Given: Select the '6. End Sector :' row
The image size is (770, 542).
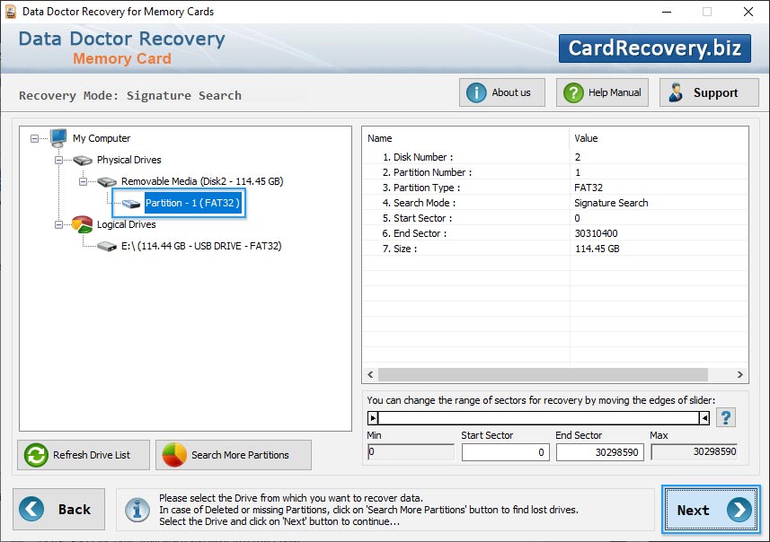Looking at the screenshot, I should click(x=555, y=233).
